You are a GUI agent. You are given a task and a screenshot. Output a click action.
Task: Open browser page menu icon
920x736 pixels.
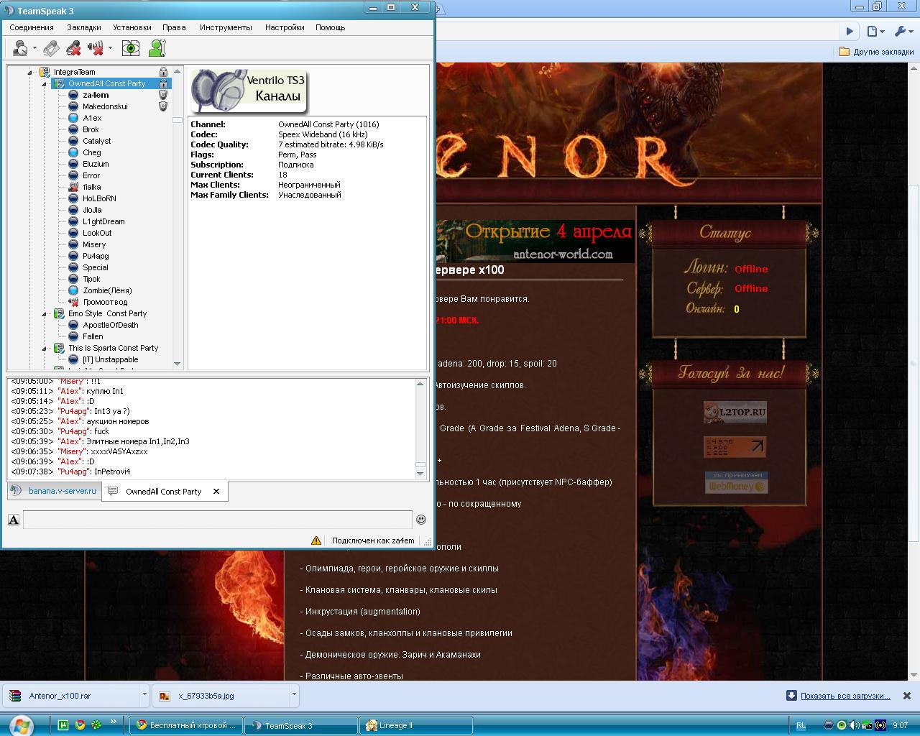[875, 31]
